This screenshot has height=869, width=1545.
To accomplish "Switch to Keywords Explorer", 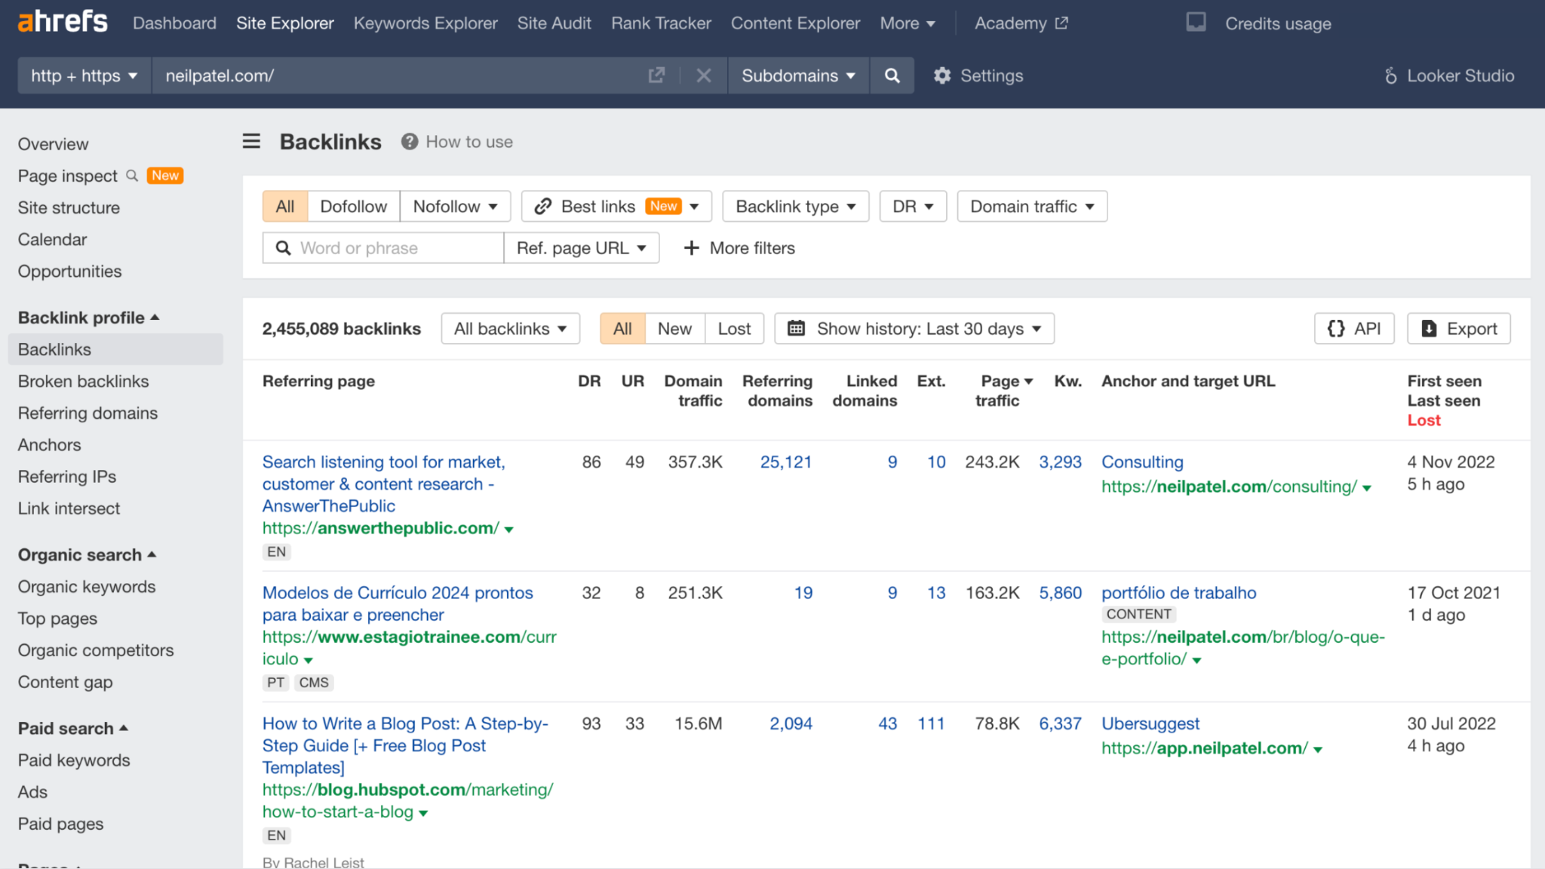I will click(425, 23).
